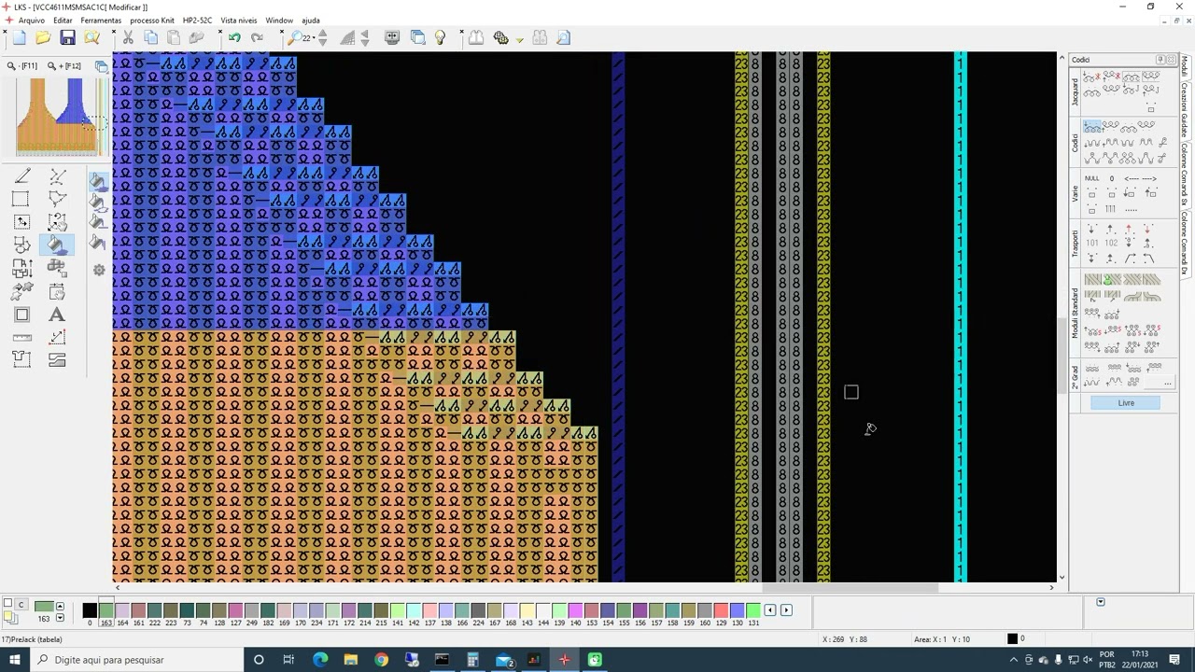The image size is (1195, 672).
Task: Select color swatch numbered 129
Action: tap(721, 611)
